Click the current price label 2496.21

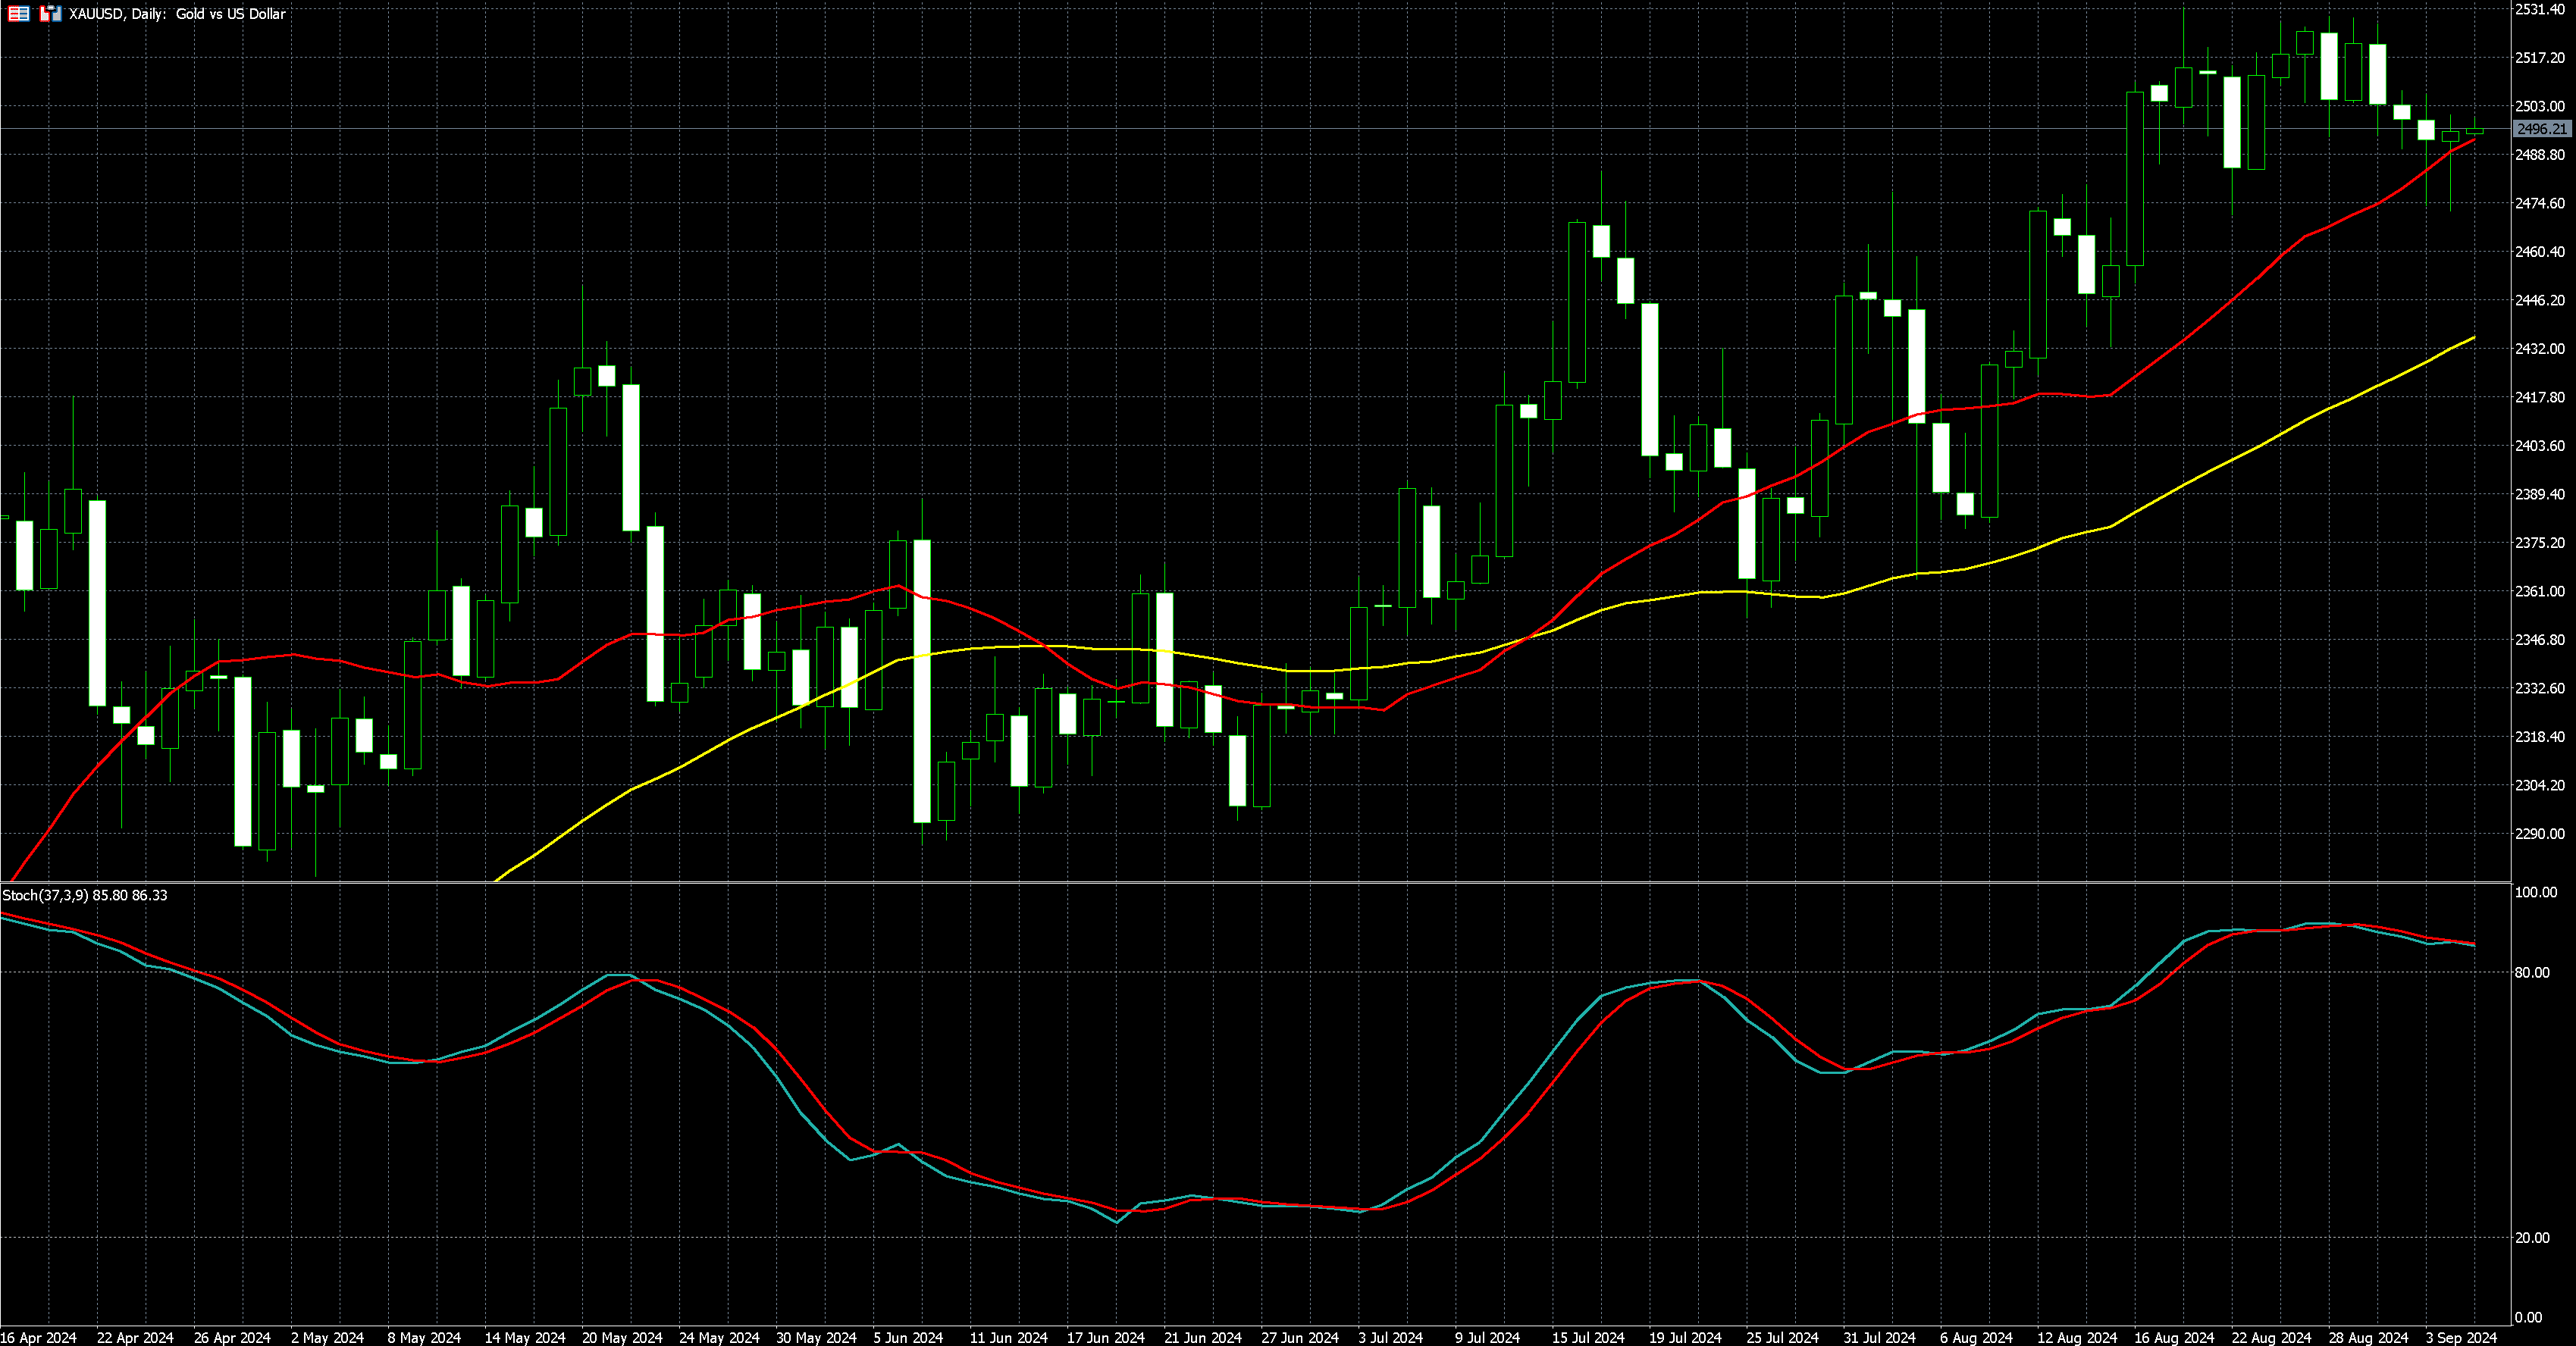pyautogui.click(x=2541, y=129)
